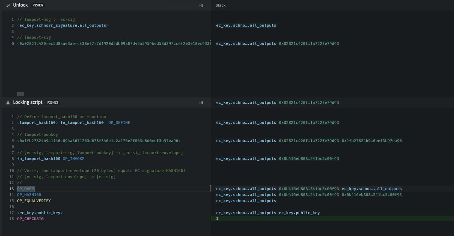The width and height of the screenshot is (454, 236).
Task: Click comment '// lamport-msg := ec-sig'
Action: coord(47,19)
